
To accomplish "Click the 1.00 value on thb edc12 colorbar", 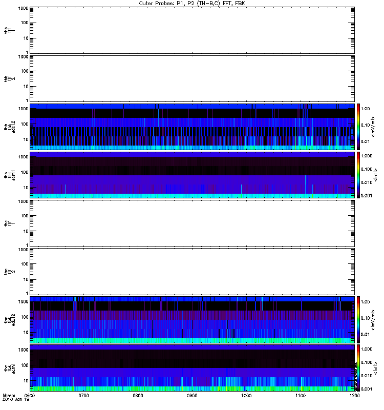I will (x=365, y=109).
